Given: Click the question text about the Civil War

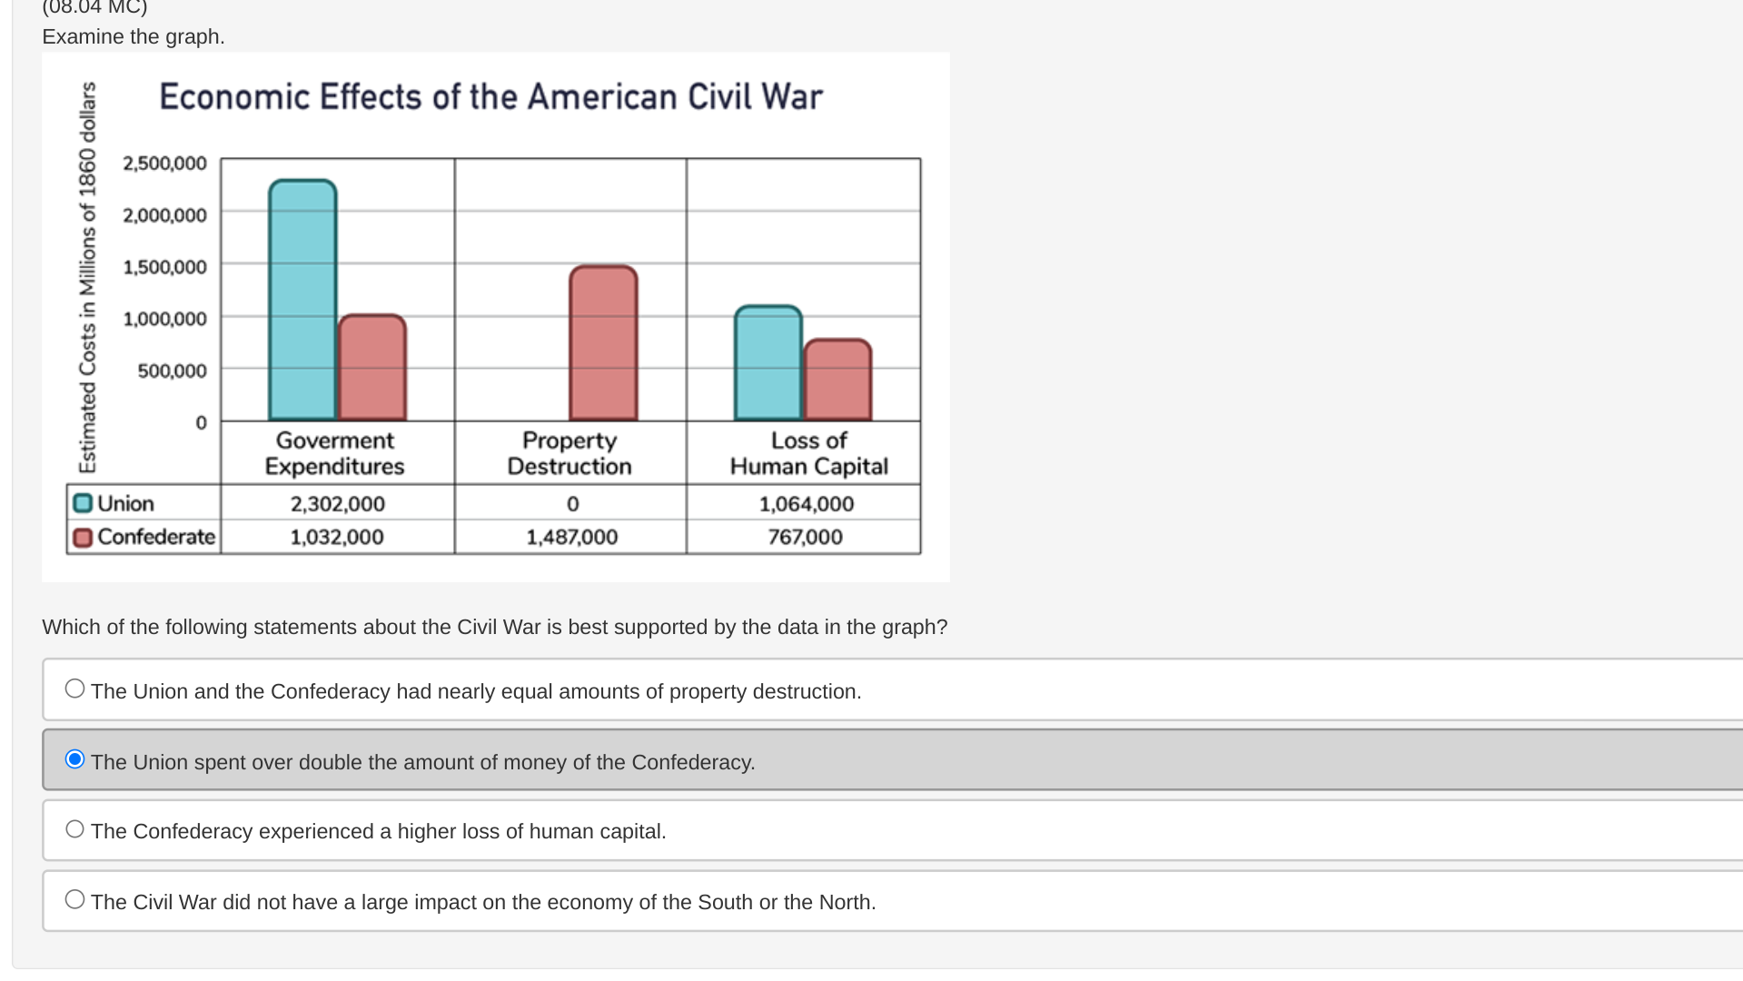Looking at the screenshot, I should coord(494,627).
